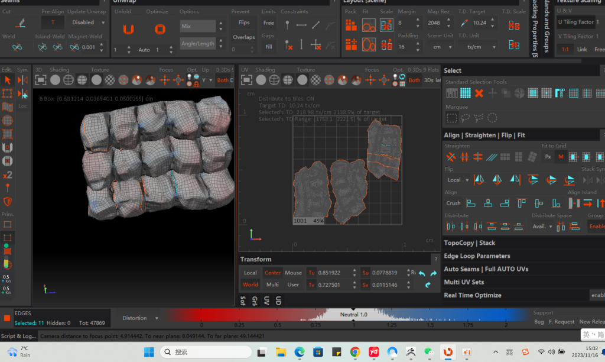Viewport: 605px width, 362px height.
Task: Click the x2 tool in left toolbar
Action: [x=7, y=175]
